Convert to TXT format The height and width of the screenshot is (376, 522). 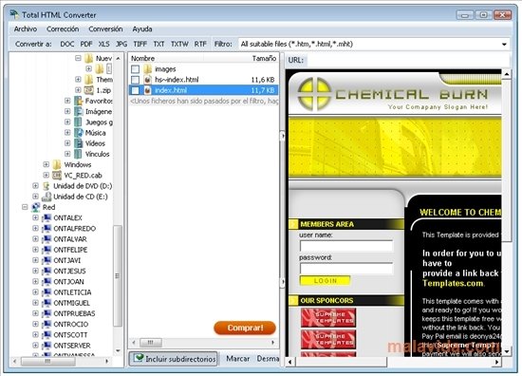(x=158, y=44)
